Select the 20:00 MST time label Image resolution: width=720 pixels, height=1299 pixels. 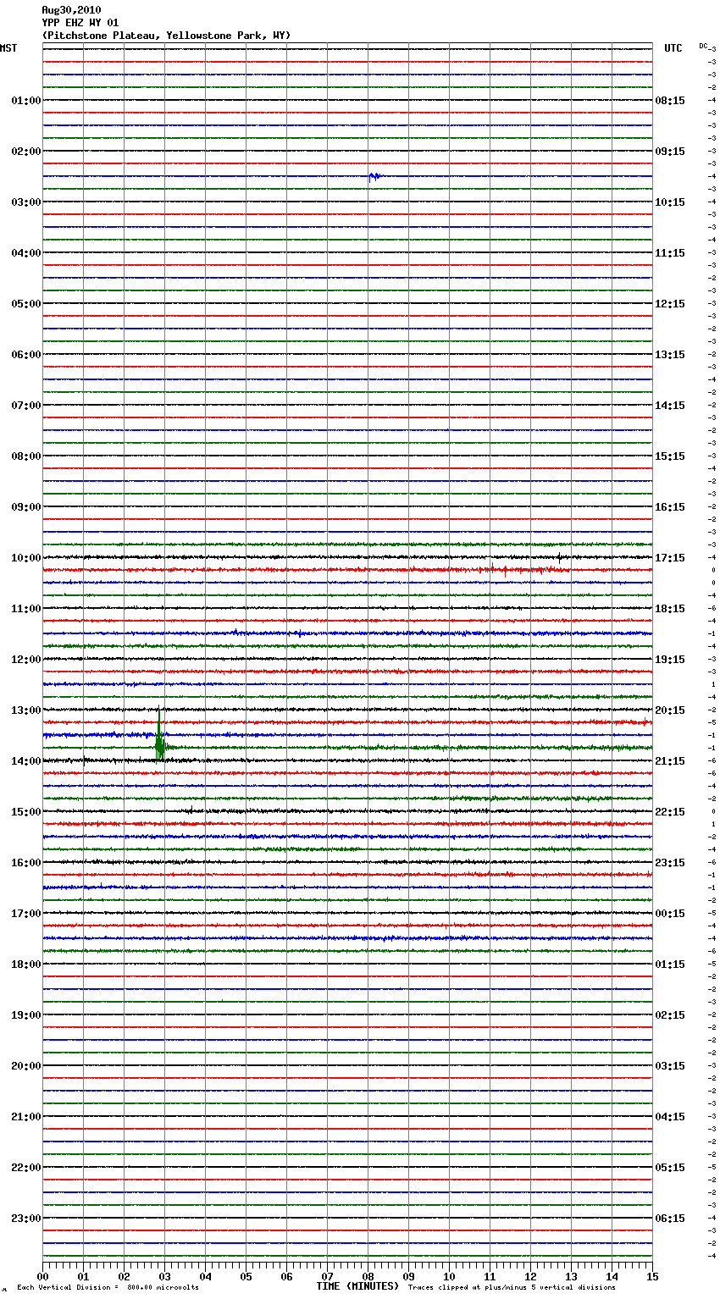26,1066
